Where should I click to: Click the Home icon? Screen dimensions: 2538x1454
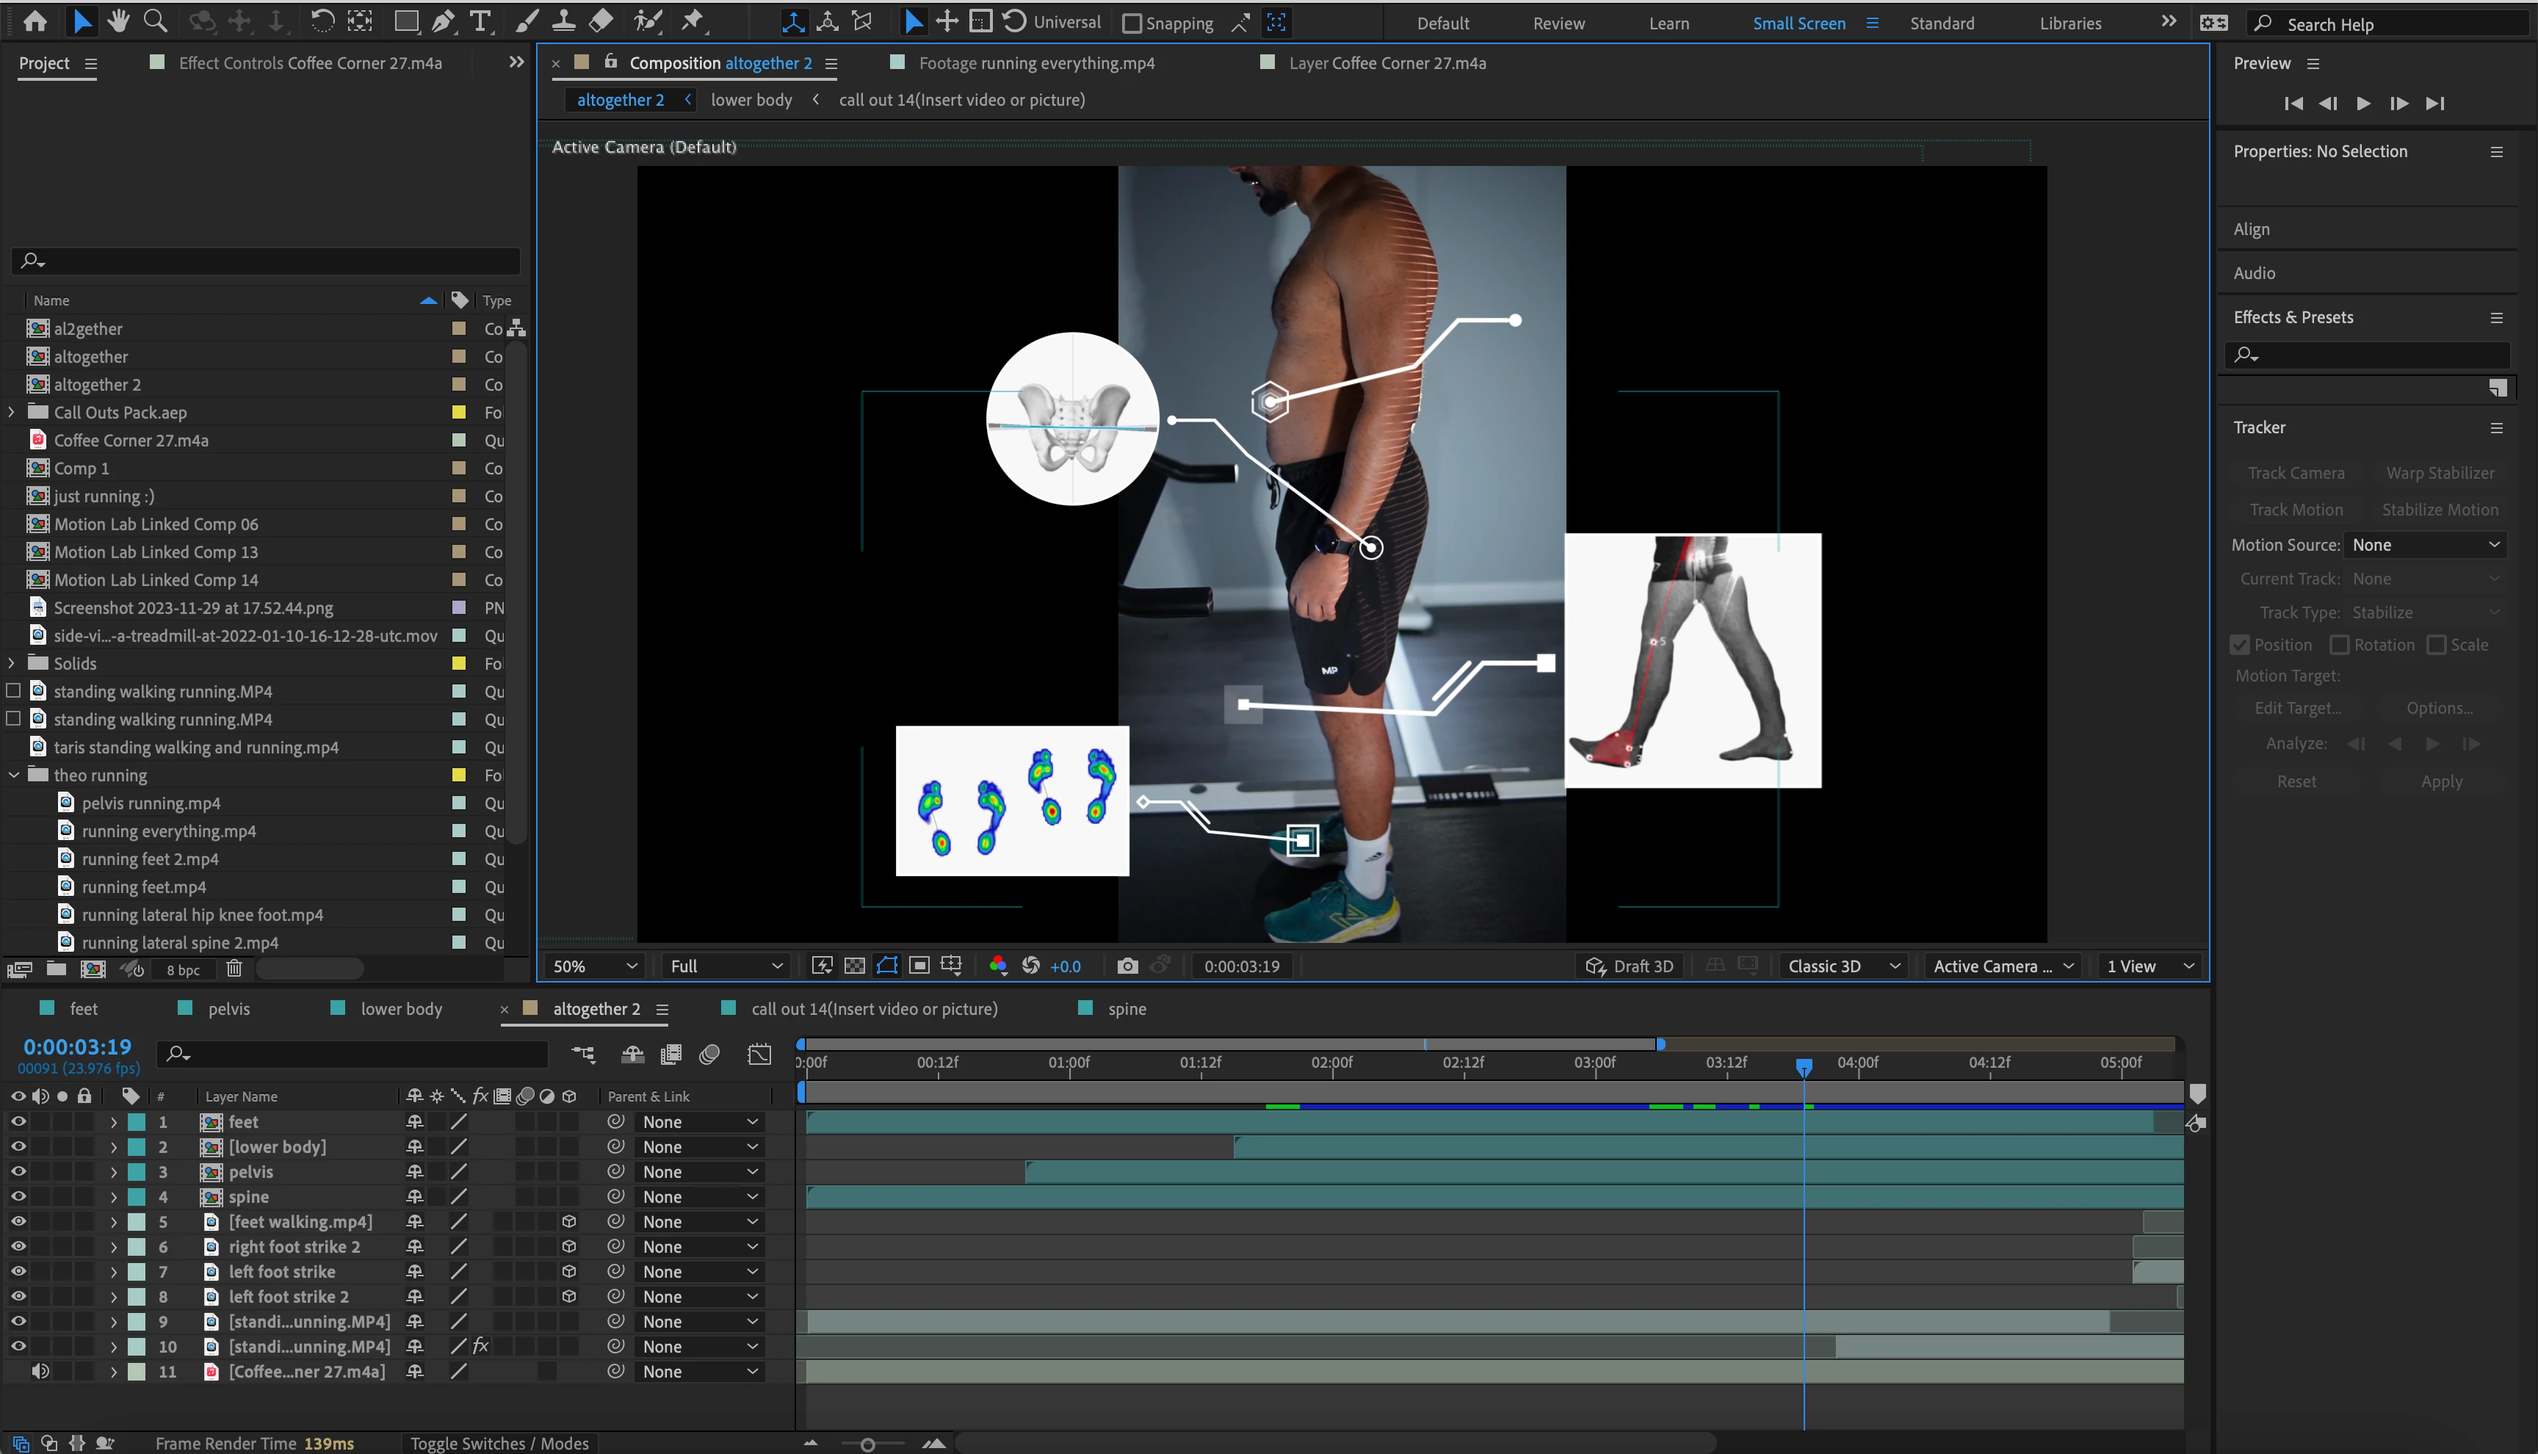pos(35,21)
